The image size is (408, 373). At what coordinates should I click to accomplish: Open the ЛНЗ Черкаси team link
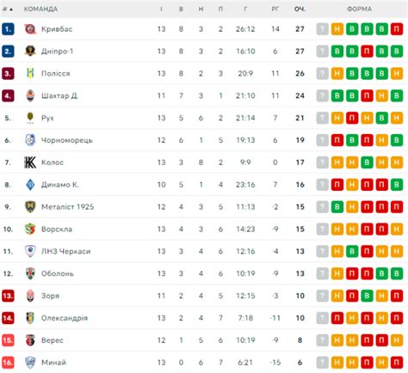pyautogui.click(x=66, y=252)
